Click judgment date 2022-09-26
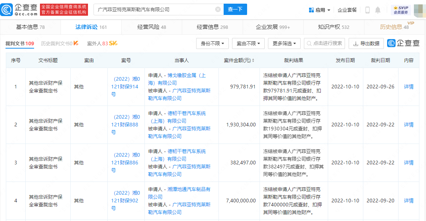This screenshot has width=426, height=221. (x=381, y=87)
